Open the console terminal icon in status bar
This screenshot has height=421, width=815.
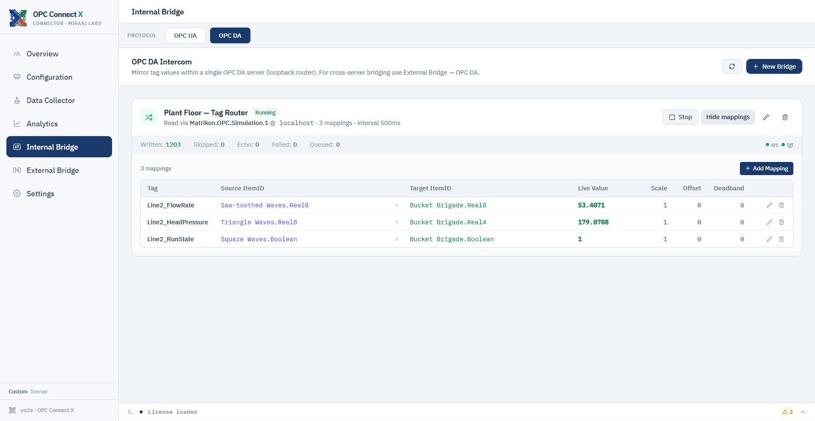point(131,412)
